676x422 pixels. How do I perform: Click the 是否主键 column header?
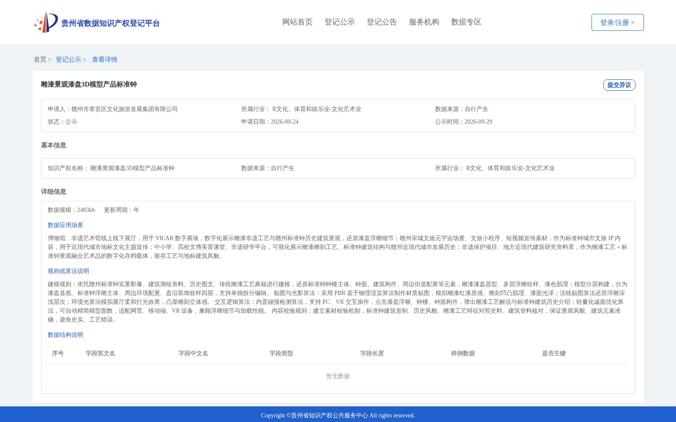click(x=554, y=354)
